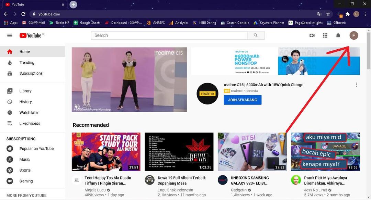Focus the YouTube search field
Viewport: 371px width, 200px height.
169,35
